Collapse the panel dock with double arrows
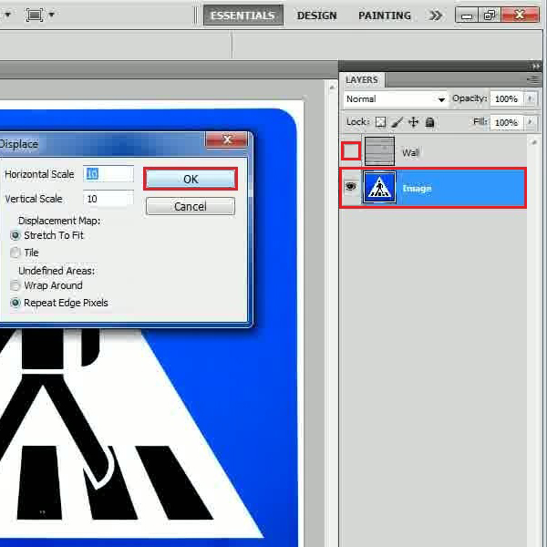547x547 pixels. (535, 67)
